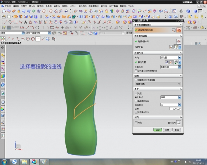Viewport: 207px width, 165px height.
Task: Click the reverse direction icon beside 指定矢量
Action: coord(167,62)
